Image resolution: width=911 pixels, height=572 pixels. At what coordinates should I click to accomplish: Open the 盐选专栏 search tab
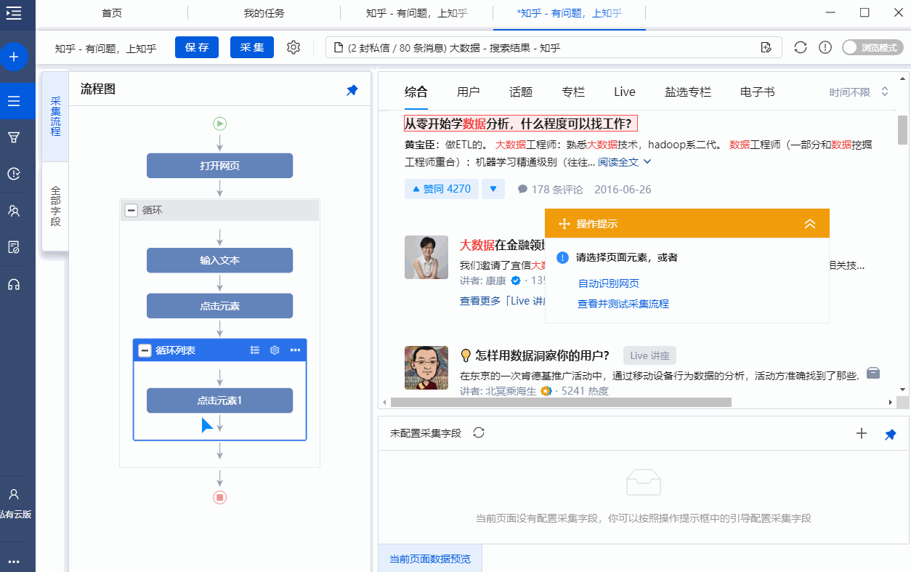(688, 92)
